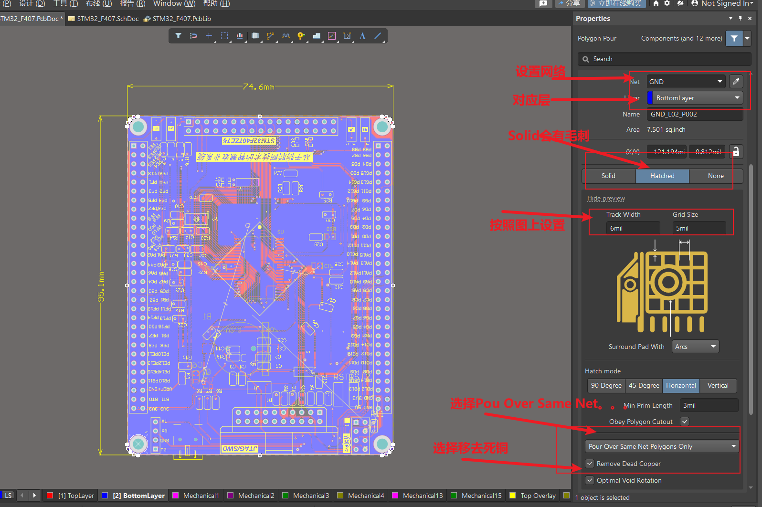Click the Grid Size 5mil field
The image size is (762, 507).
699,228
